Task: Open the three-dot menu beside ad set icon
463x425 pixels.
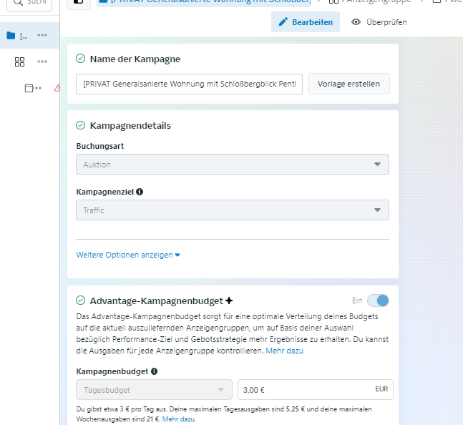Action: click(x=42, y=62)
